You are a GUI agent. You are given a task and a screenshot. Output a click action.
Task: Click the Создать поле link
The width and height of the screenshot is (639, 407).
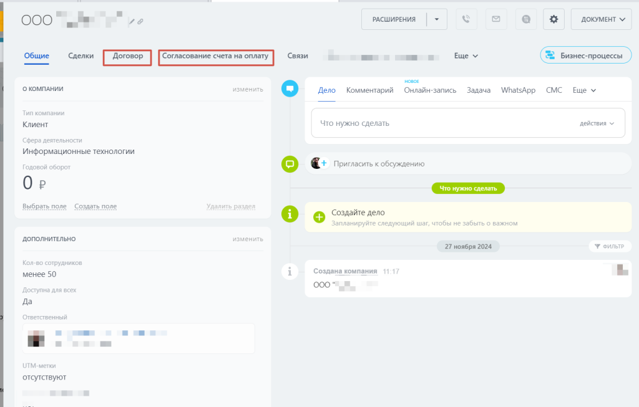tap(95, 206)
